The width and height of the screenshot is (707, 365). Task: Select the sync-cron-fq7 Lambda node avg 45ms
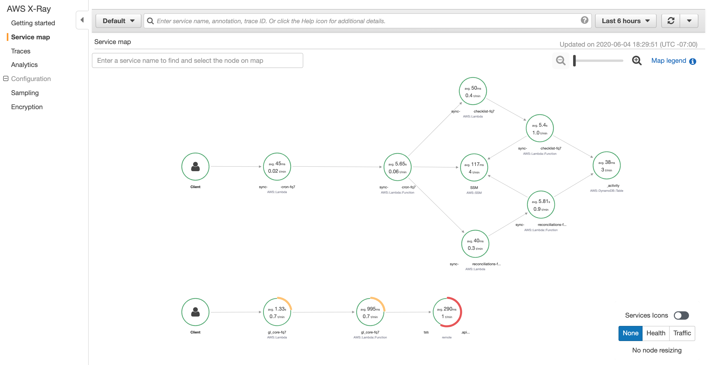pyautogui.click(x=277, y=166)
